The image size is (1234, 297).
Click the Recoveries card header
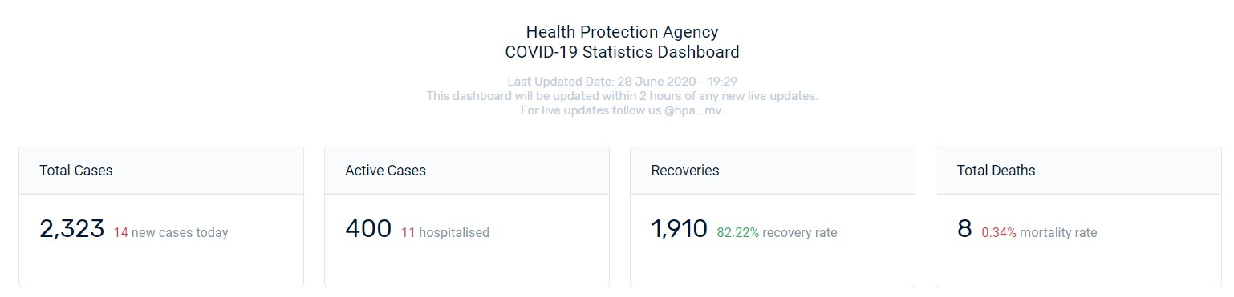coord(773,171)
